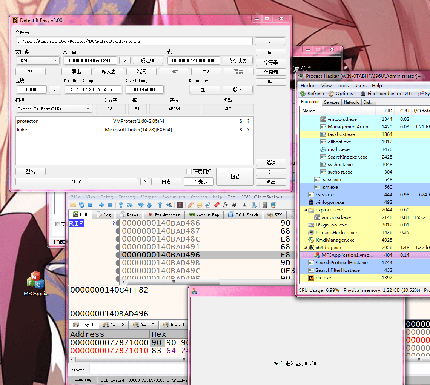This screenshot has width=430, height=385.
Task: Click the file path field in Detect It Easy
Action: coord(134,41)
